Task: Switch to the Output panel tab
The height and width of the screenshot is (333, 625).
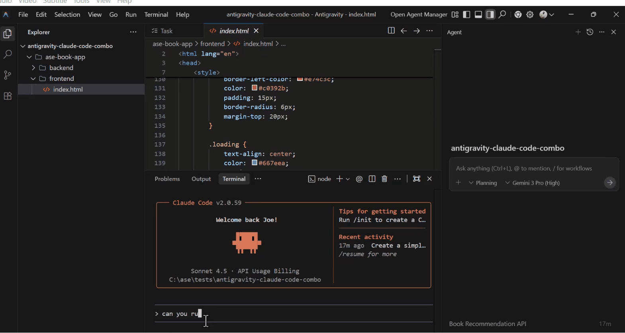Action: pos(201,179)
